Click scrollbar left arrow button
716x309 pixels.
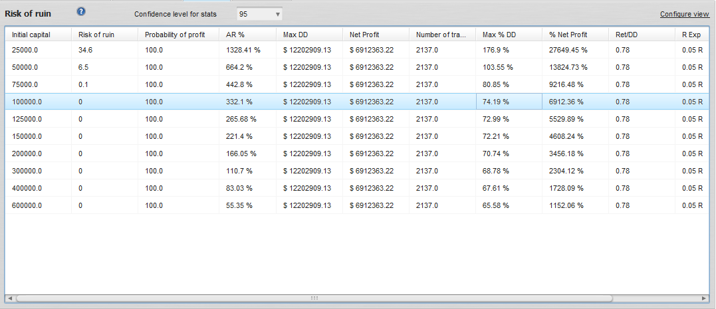(x=10, y=298)
